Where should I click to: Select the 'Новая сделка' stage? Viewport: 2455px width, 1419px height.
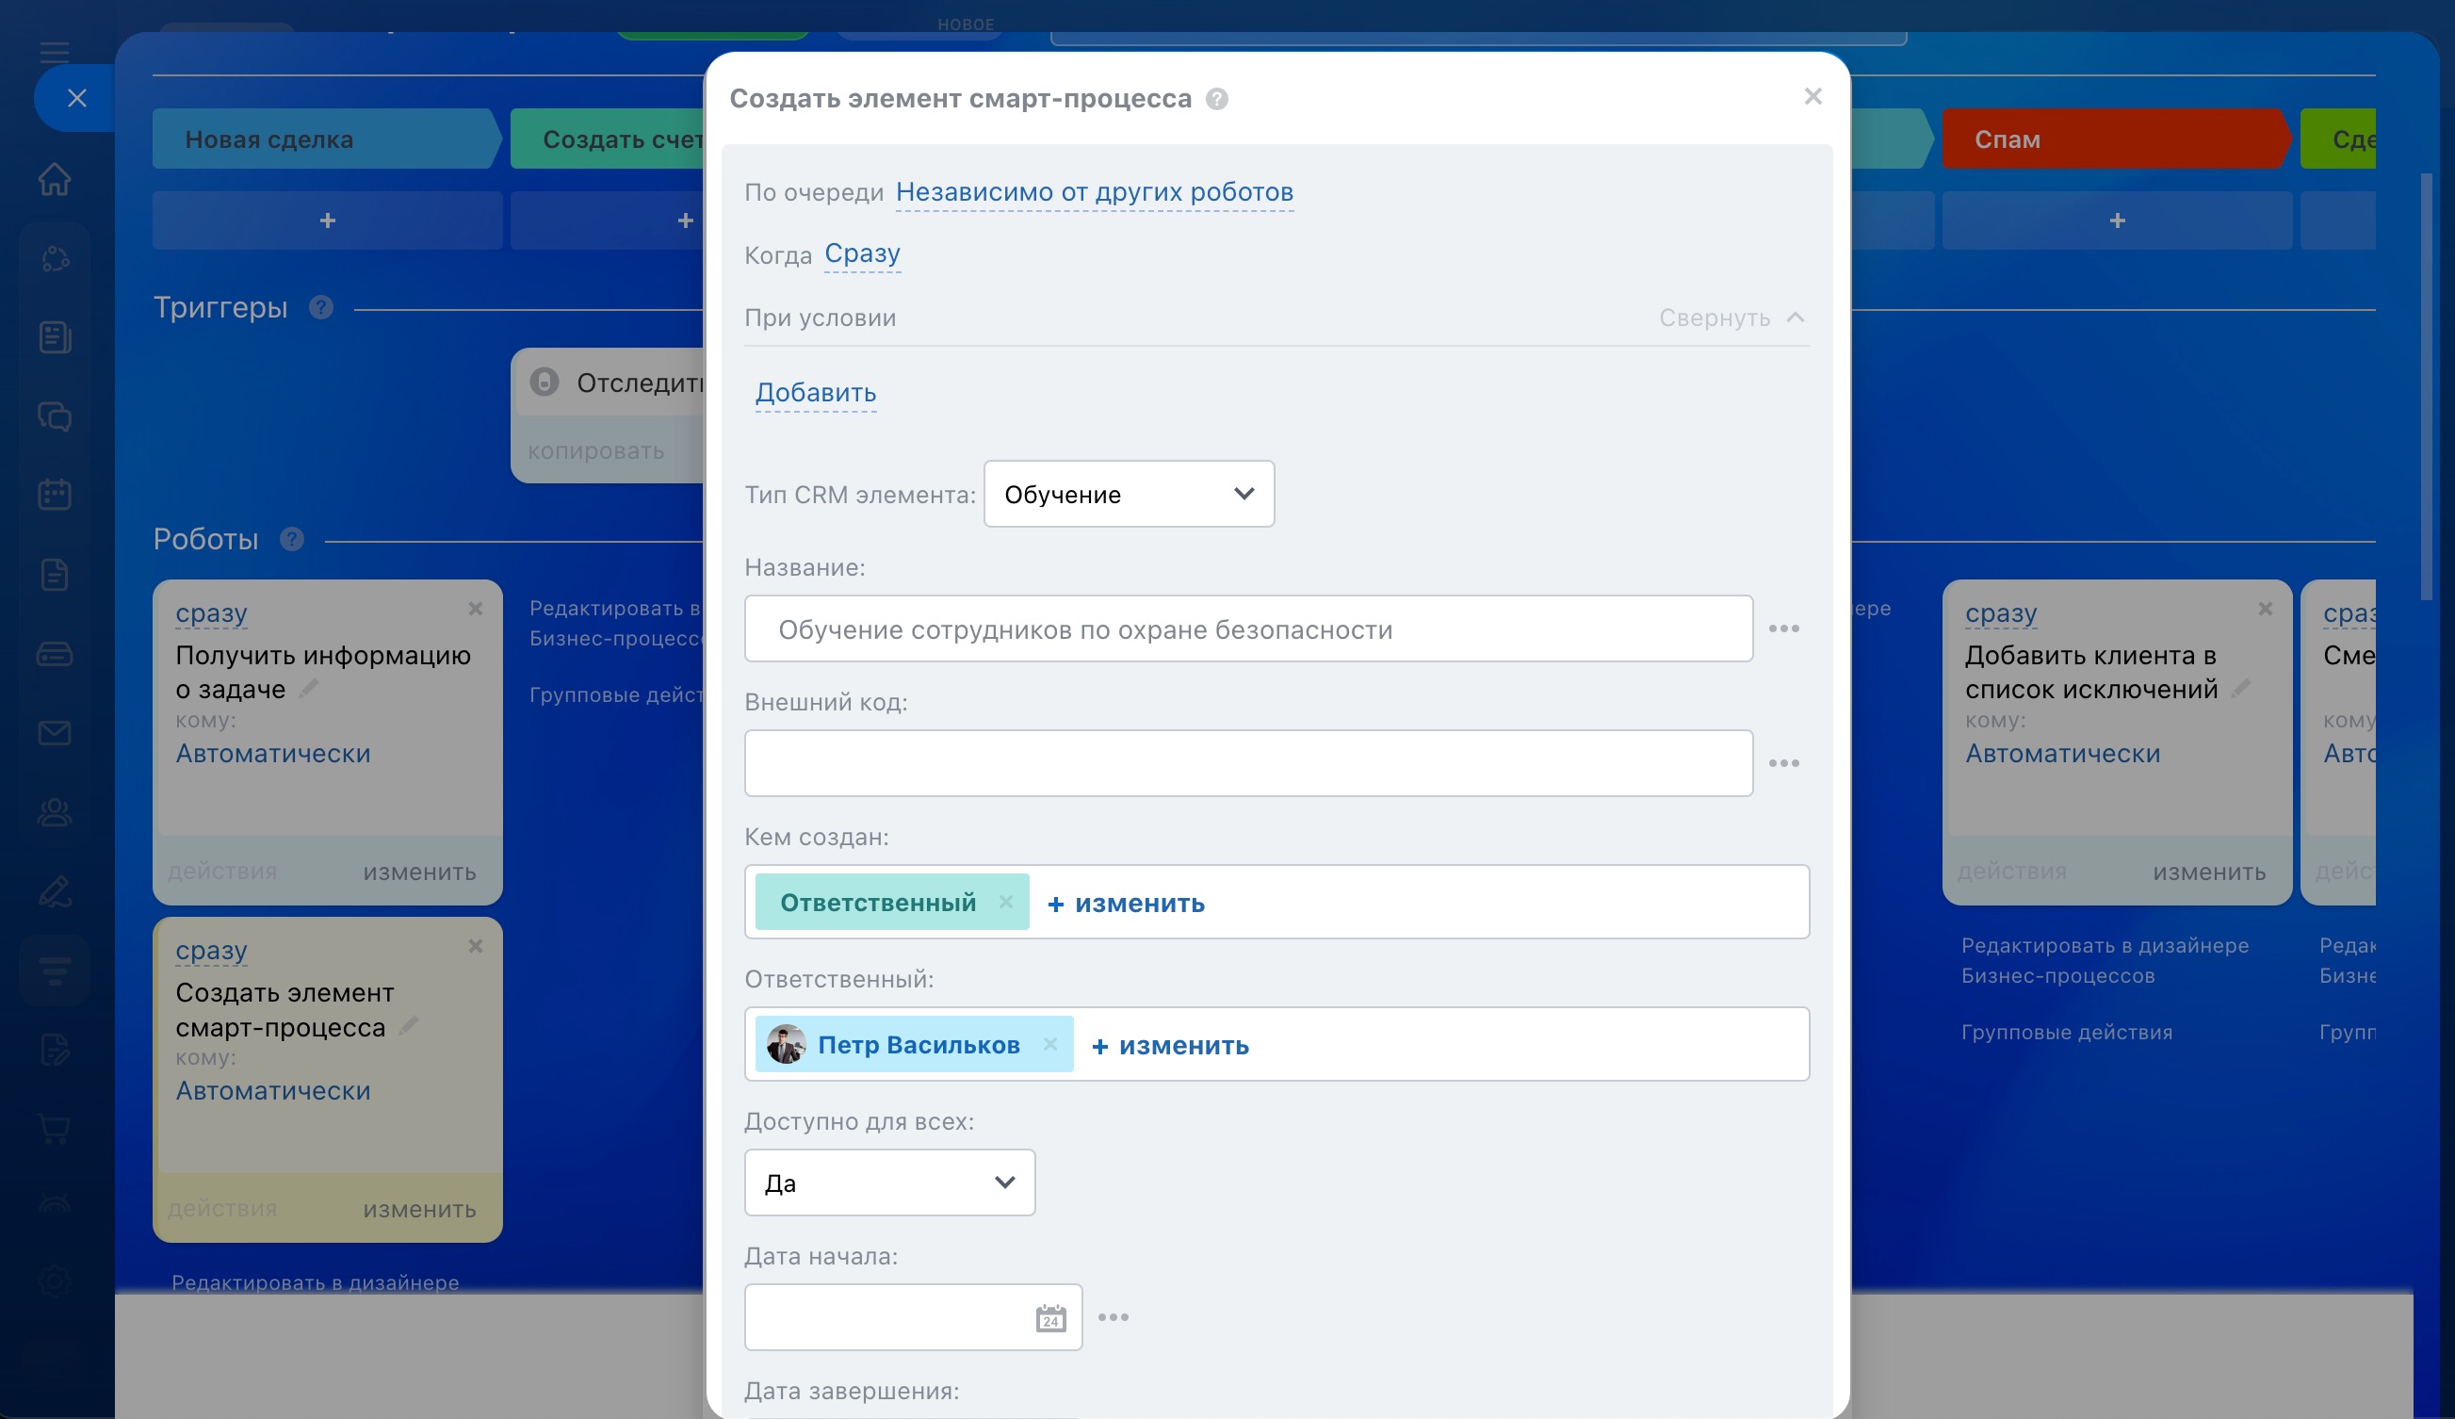pos(326,139)
